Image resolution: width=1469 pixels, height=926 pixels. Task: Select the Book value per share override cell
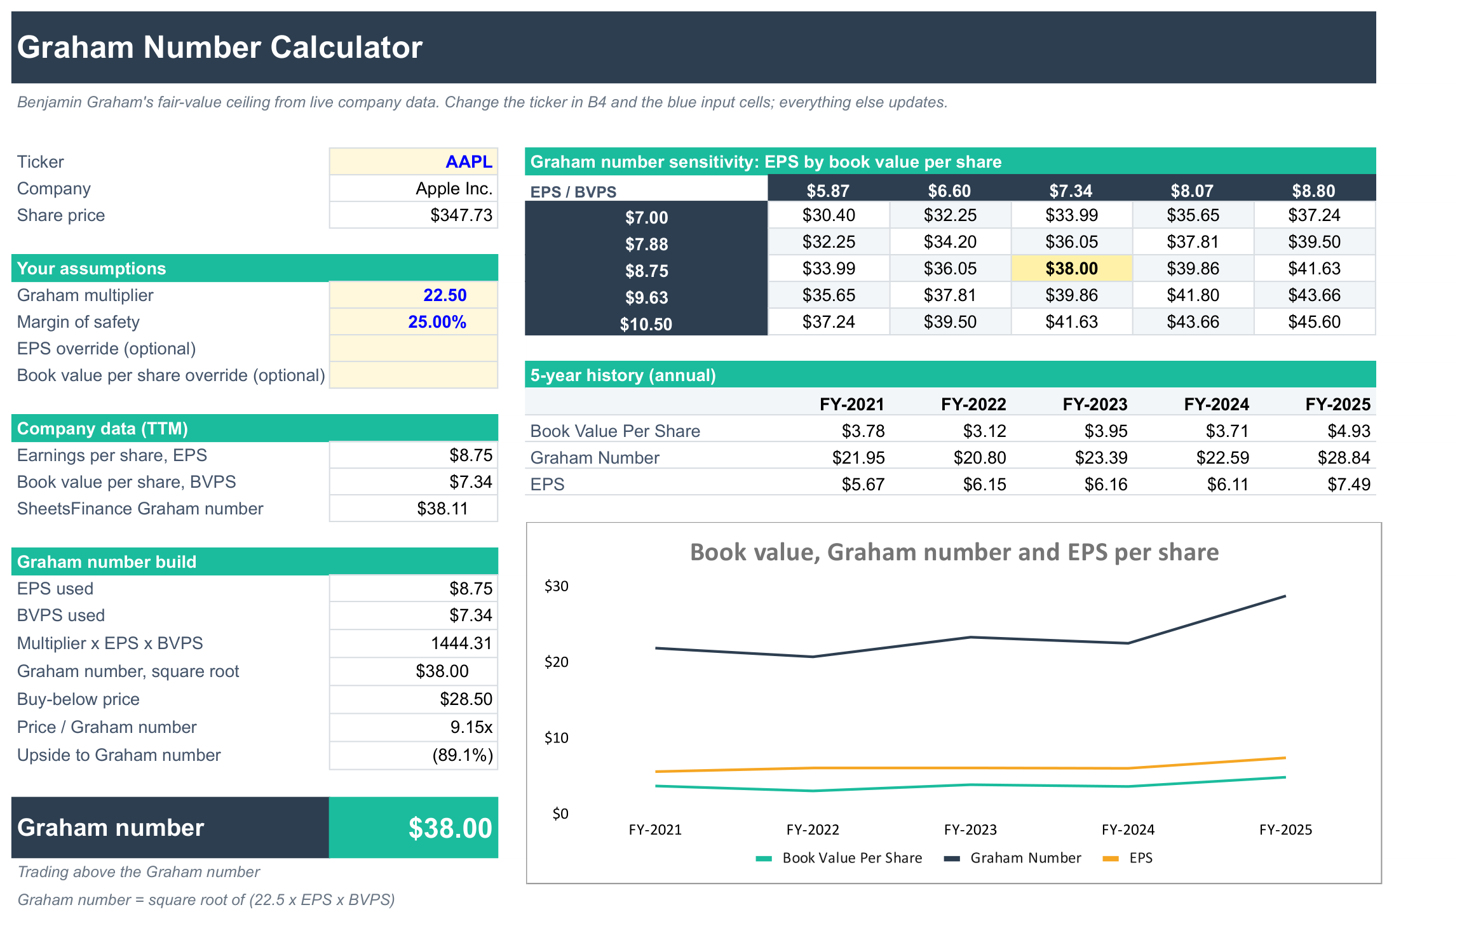413,375
